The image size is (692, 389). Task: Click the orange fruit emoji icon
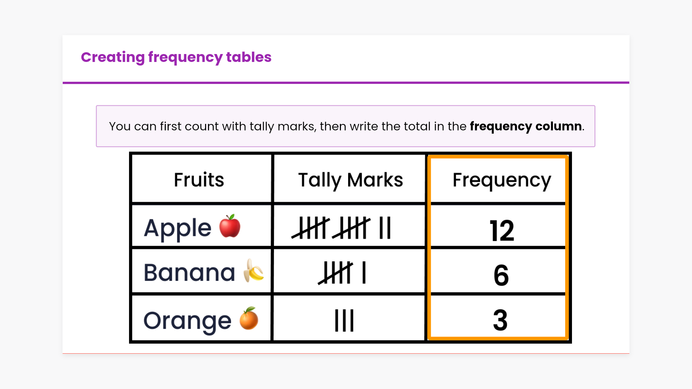click(x=249, y=318)
